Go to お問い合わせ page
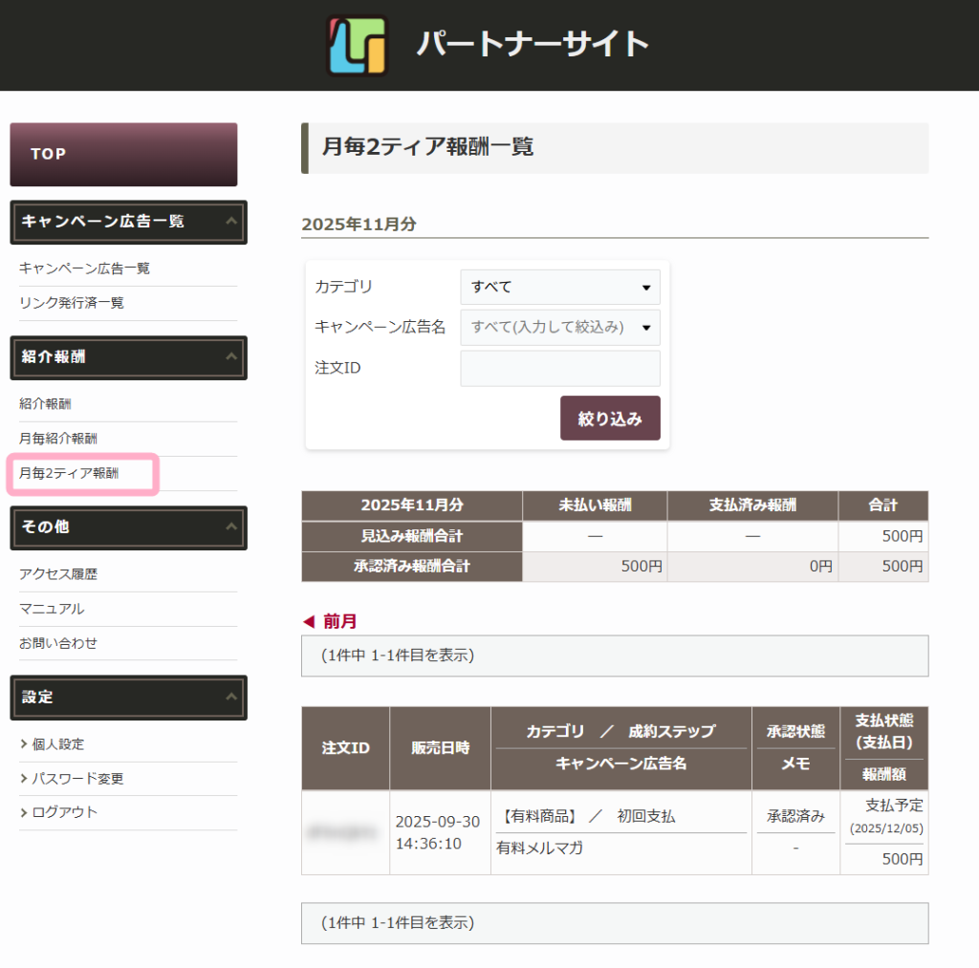979x968 pixels. [x=58, y=643]
